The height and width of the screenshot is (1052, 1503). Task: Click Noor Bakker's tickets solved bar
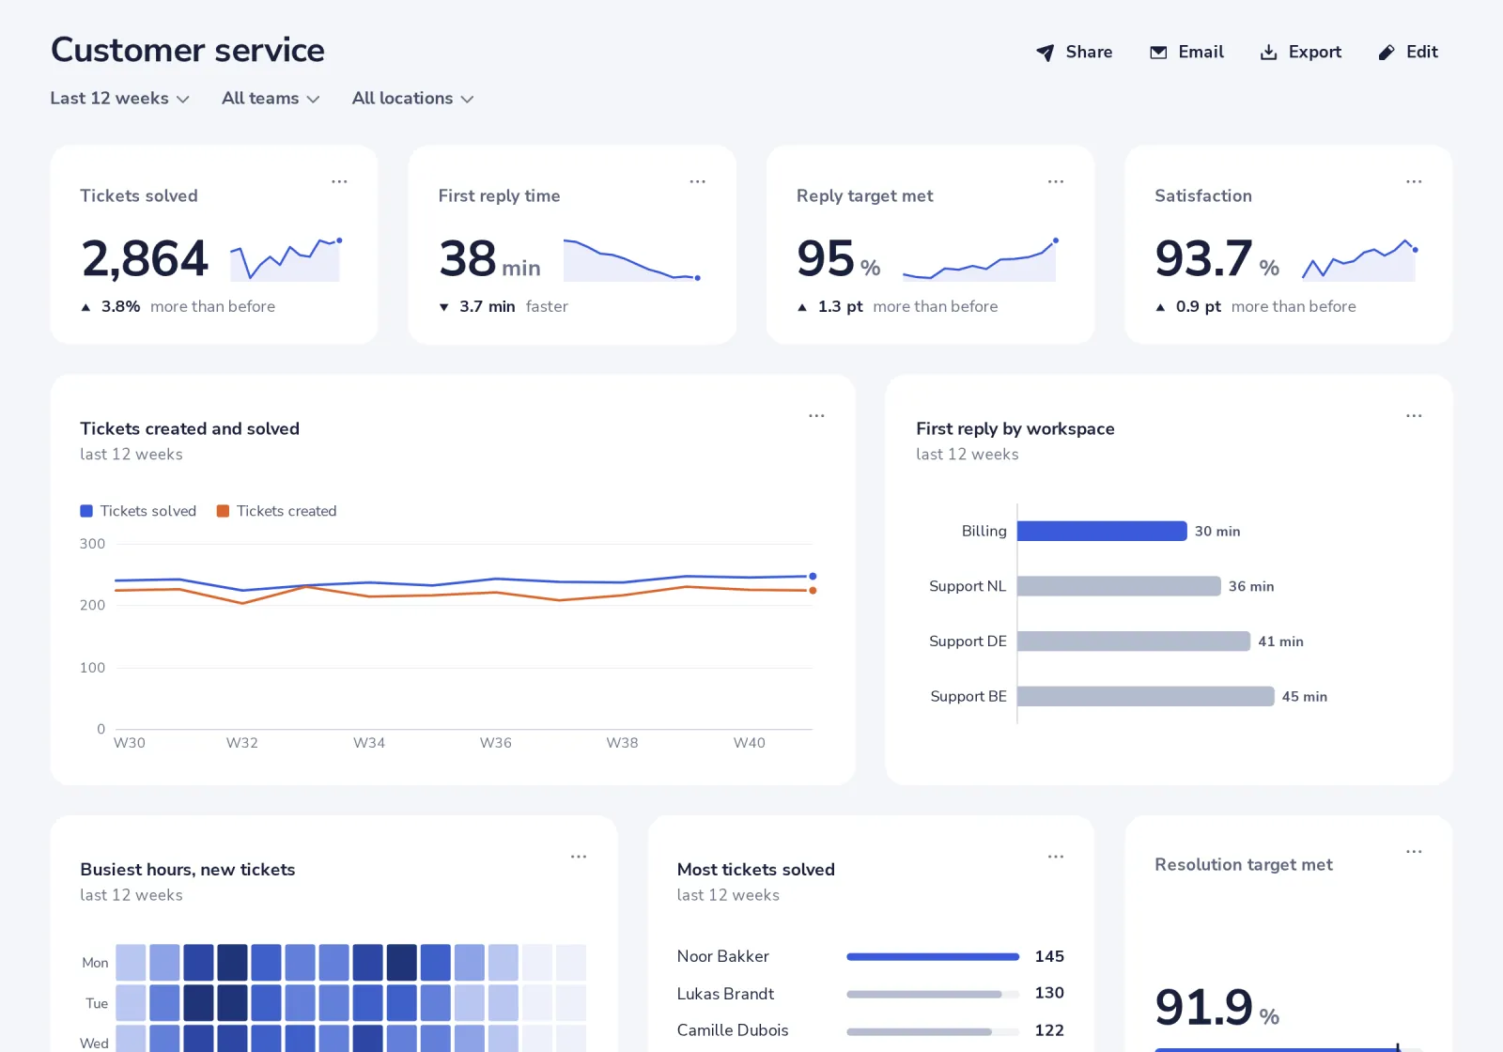pyautogui.click(x=933, y=957)
